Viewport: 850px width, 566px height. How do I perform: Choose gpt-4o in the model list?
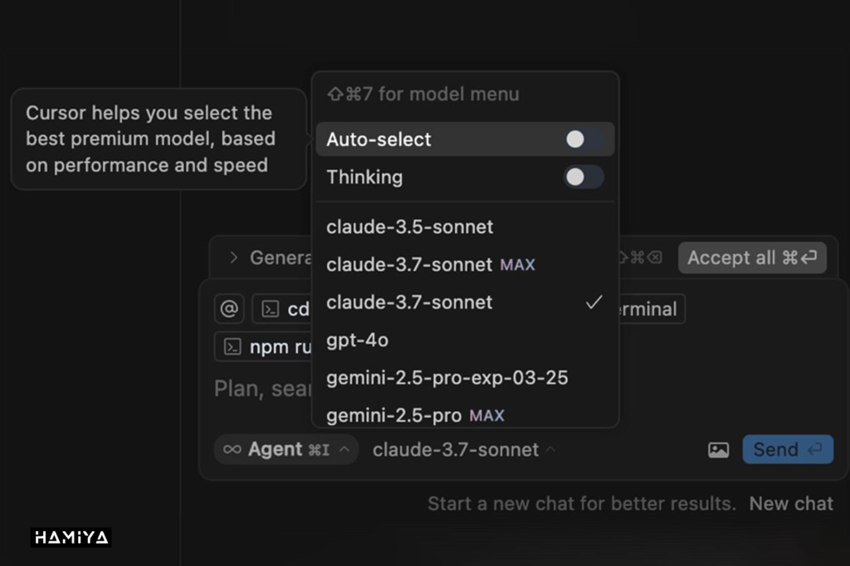tap(357, 340)
